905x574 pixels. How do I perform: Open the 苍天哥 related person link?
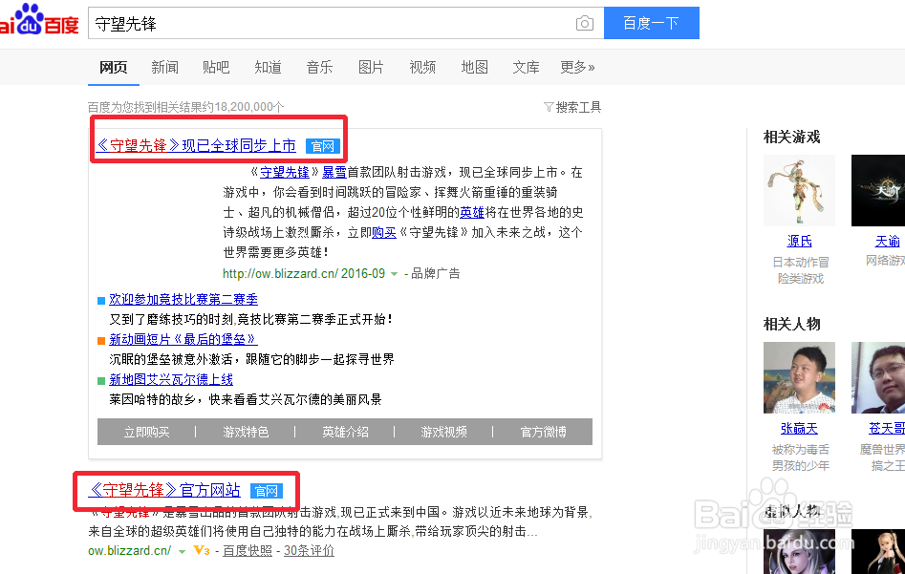click(887, 428)
